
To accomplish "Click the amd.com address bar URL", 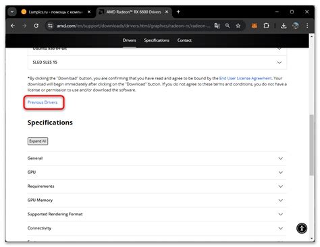I will pos(133,26).
